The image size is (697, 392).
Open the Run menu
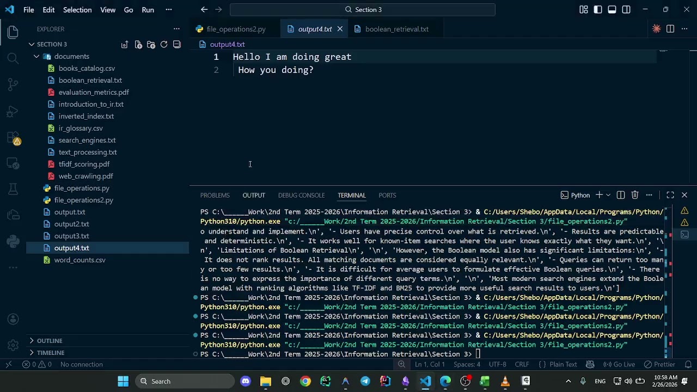[x=148, y=10]
